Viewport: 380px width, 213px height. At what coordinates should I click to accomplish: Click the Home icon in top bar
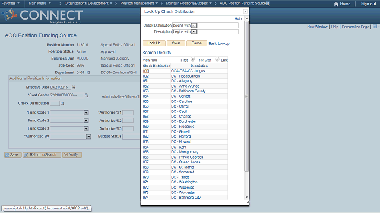(x=336, y=4)
